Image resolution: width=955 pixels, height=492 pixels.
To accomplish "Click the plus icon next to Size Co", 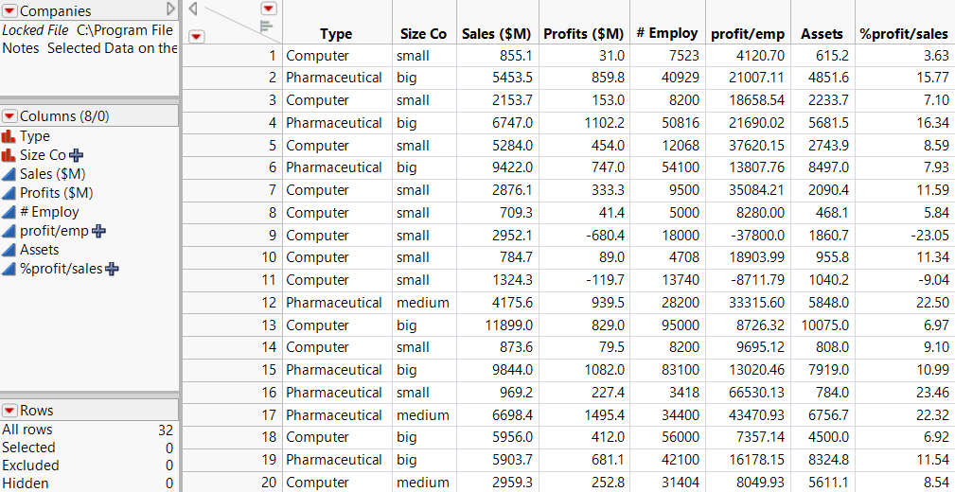I will (x=77, y=155).
